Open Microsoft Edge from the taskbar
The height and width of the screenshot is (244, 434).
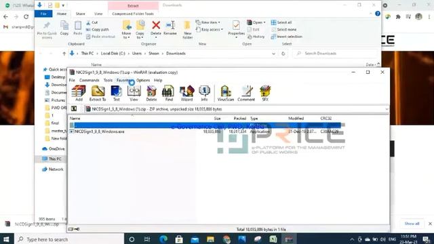[x=163, y=239]
